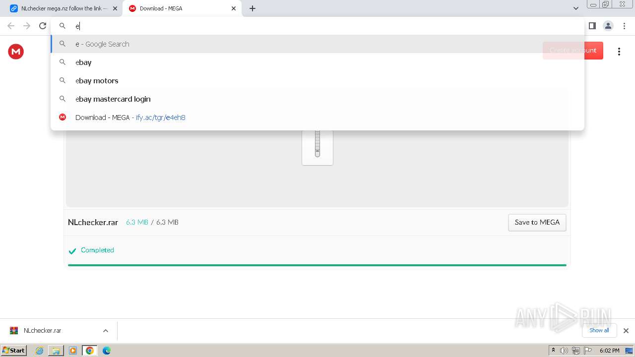Launch Microsoft Edge from taskbar
This screenshot has width=635, height=357.
tap(107, 351)
